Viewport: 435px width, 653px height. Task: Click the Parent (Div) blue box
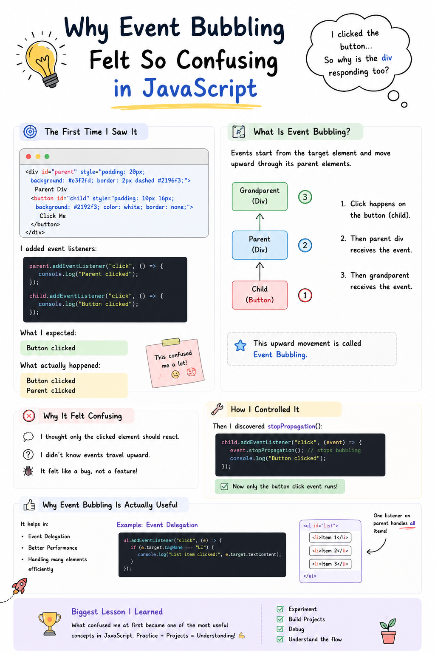pos(260,245)
